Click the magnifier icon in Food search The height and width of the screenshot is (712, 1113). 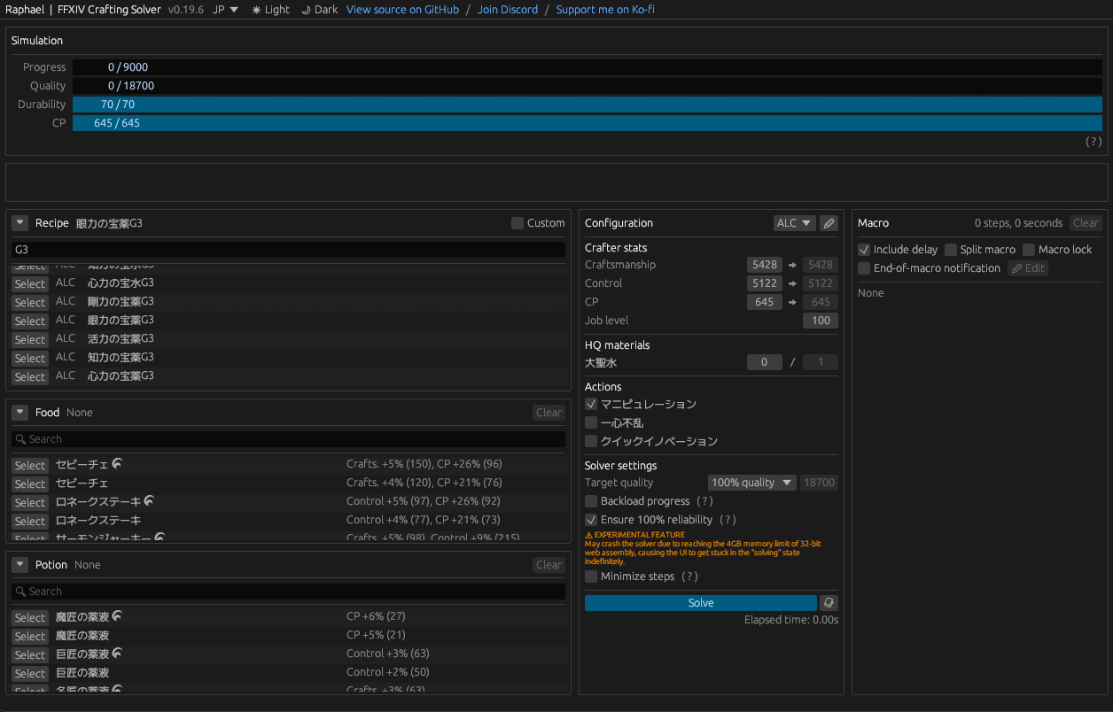(x=21, y=439)
